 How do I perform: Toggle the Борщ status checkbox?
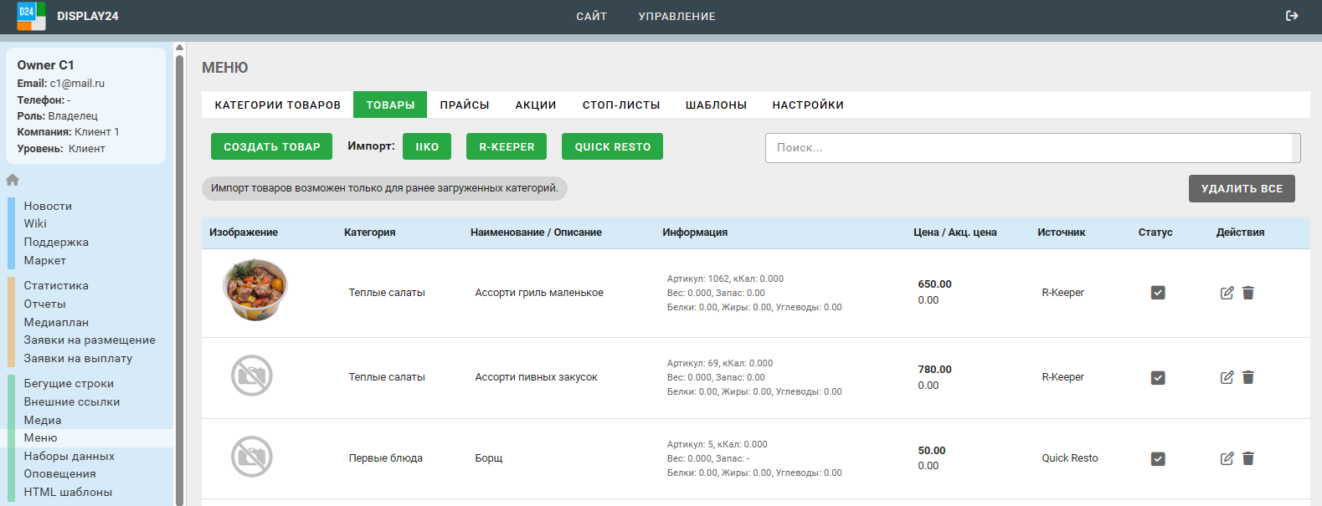[x=1158, y=459]
